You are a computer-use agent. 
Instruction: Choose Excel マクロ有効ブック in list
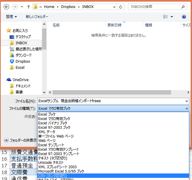point(113,119)
